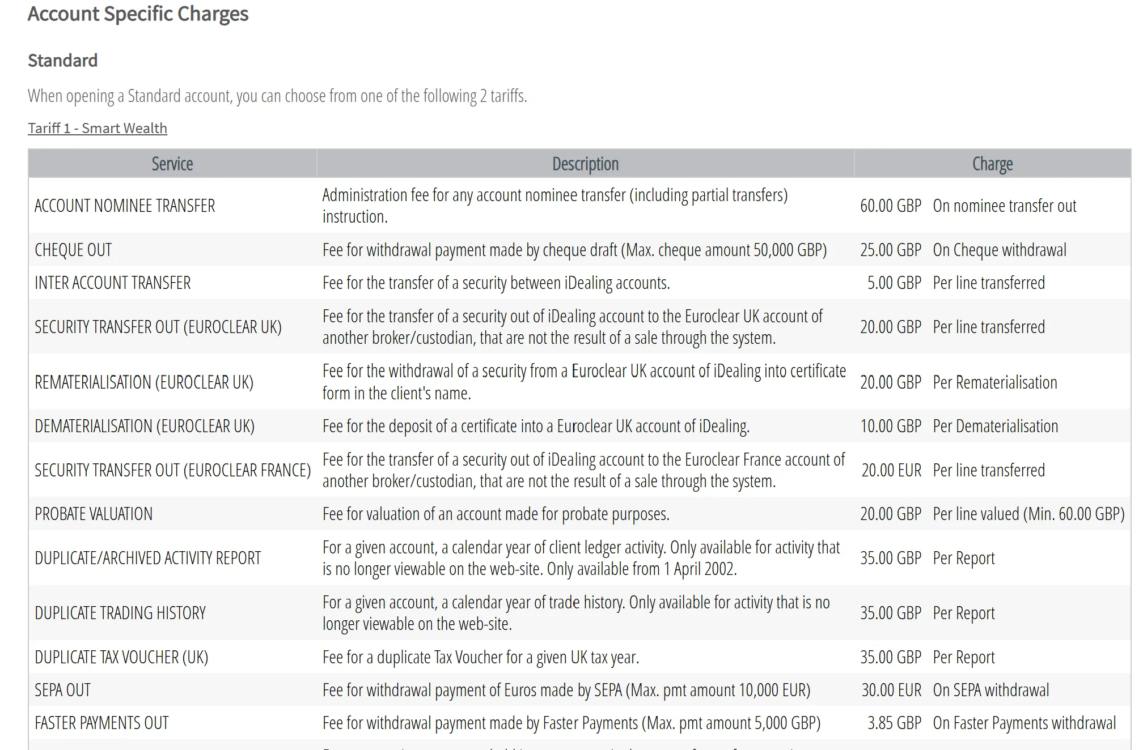Click the 10.00 GBP charge value

(x=891, y=426)
